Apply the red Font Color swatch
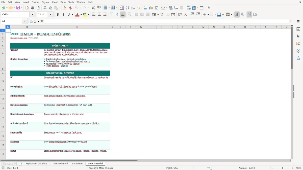303x170 pixels. 77,15
